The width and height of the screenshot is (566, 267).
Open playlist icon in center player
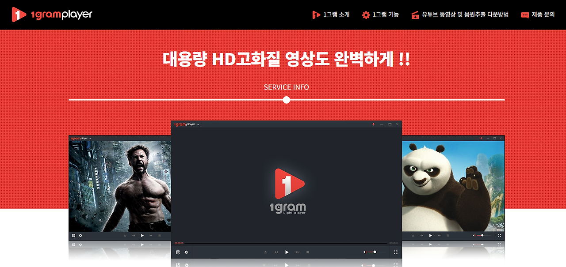click(x=178, y=252)
